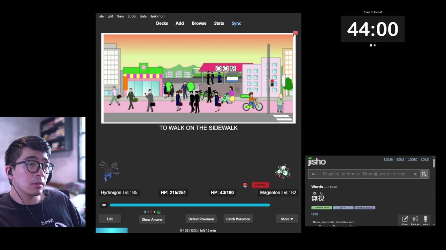
Task: Click Catch Pokemon button
Action: (238, 219)
